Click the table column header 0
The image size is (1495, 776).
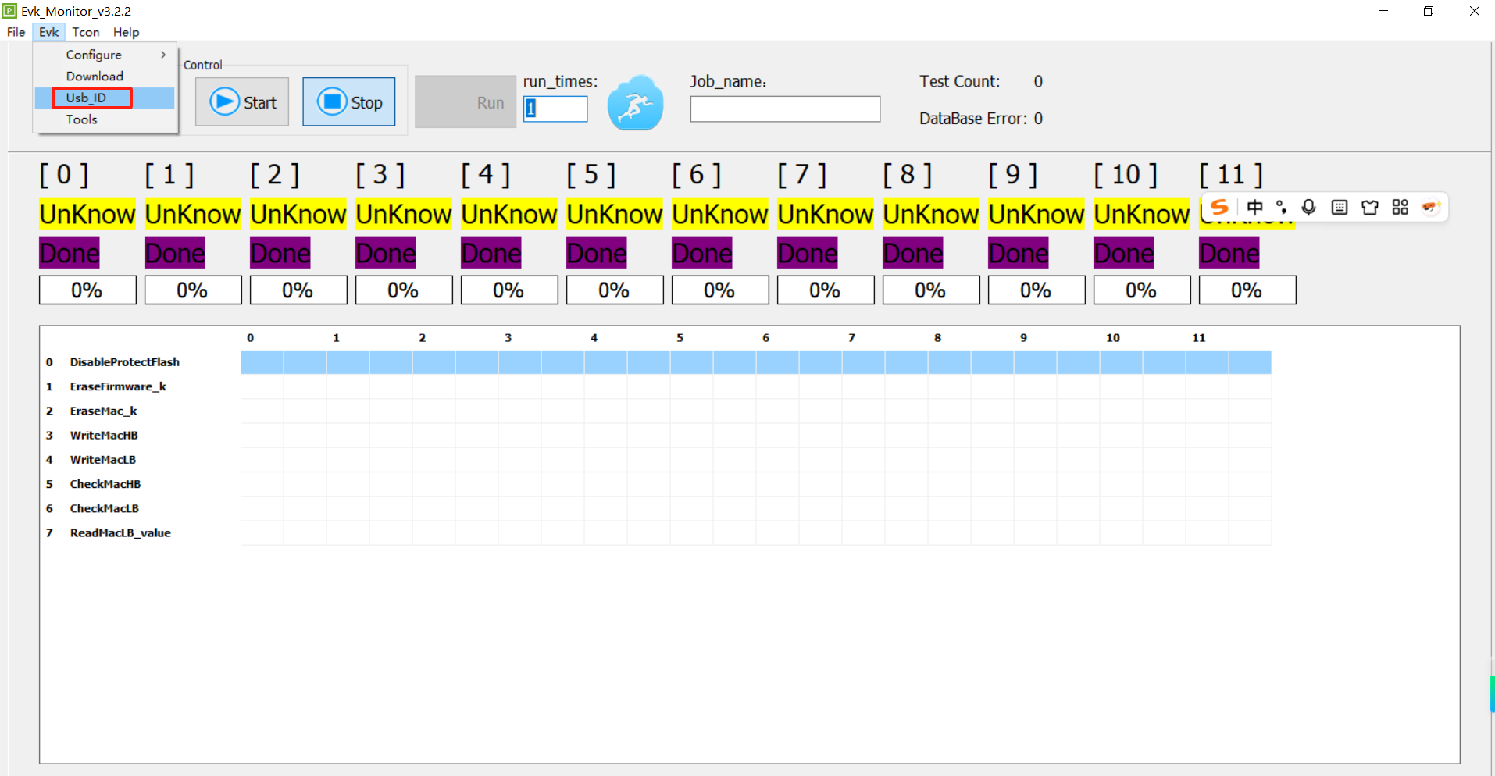point(251,338)
